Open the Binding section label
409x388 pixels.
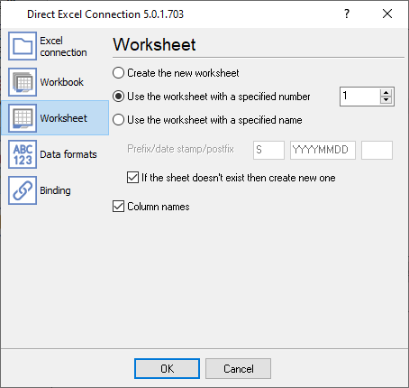(x=55, y=190)
